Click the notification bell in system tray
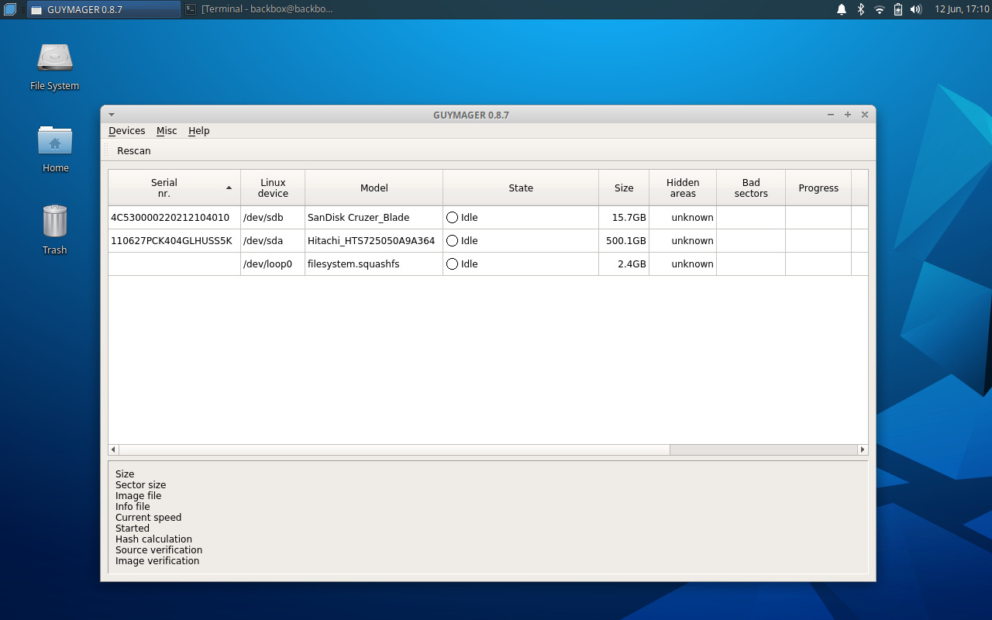Screen dimensions: 992x620 click(x=841, y=9)
